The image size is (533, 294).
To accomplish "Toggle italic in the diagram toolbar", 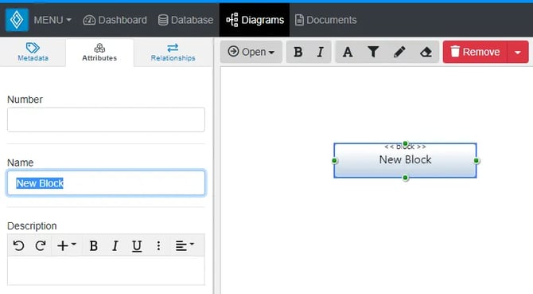I will [x=320, y=52].
